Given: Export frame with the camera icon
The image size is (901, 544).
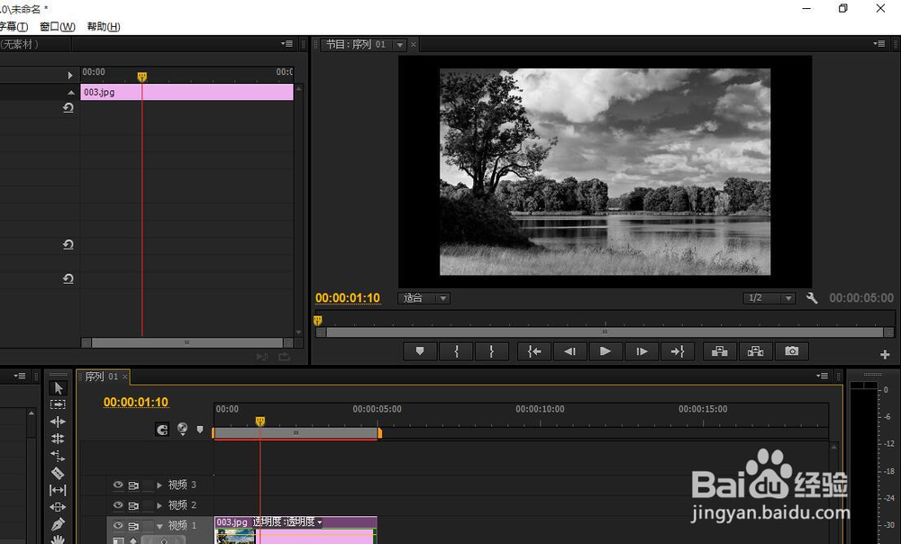Looking at the screenshot, I should [791, 351].
